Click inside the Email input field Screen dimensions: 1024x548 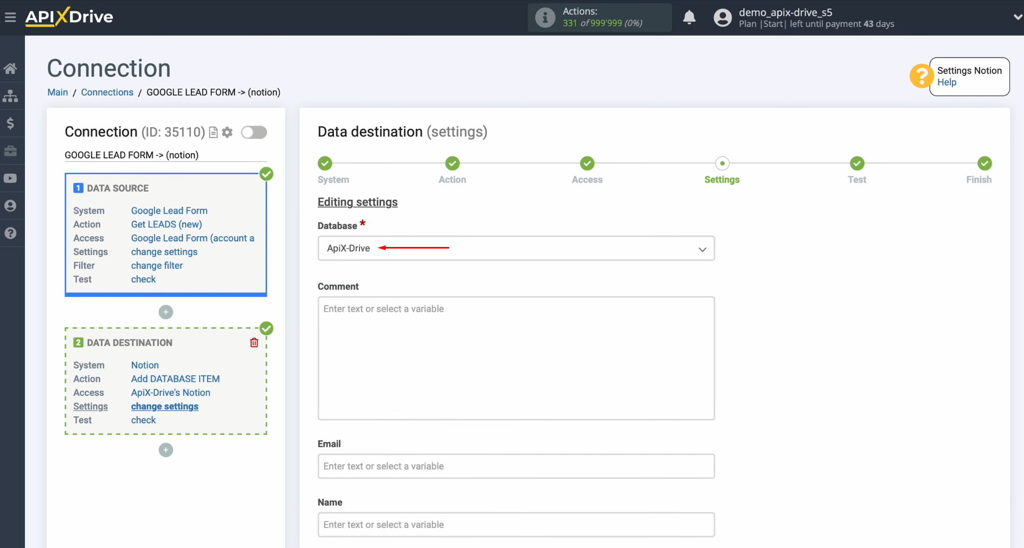coord(516,466)
